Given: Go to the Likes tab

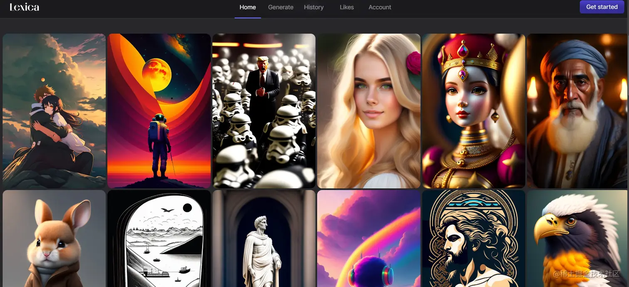Looking at the screenshot, I should point(347,7).
